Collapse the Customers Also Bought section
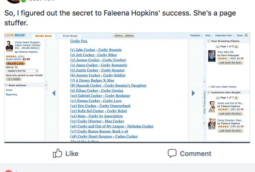 click(x=209, y=93)
